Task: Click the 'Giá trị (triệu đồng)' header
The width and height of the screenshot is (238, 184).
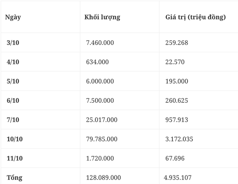Action: point(195,17)
